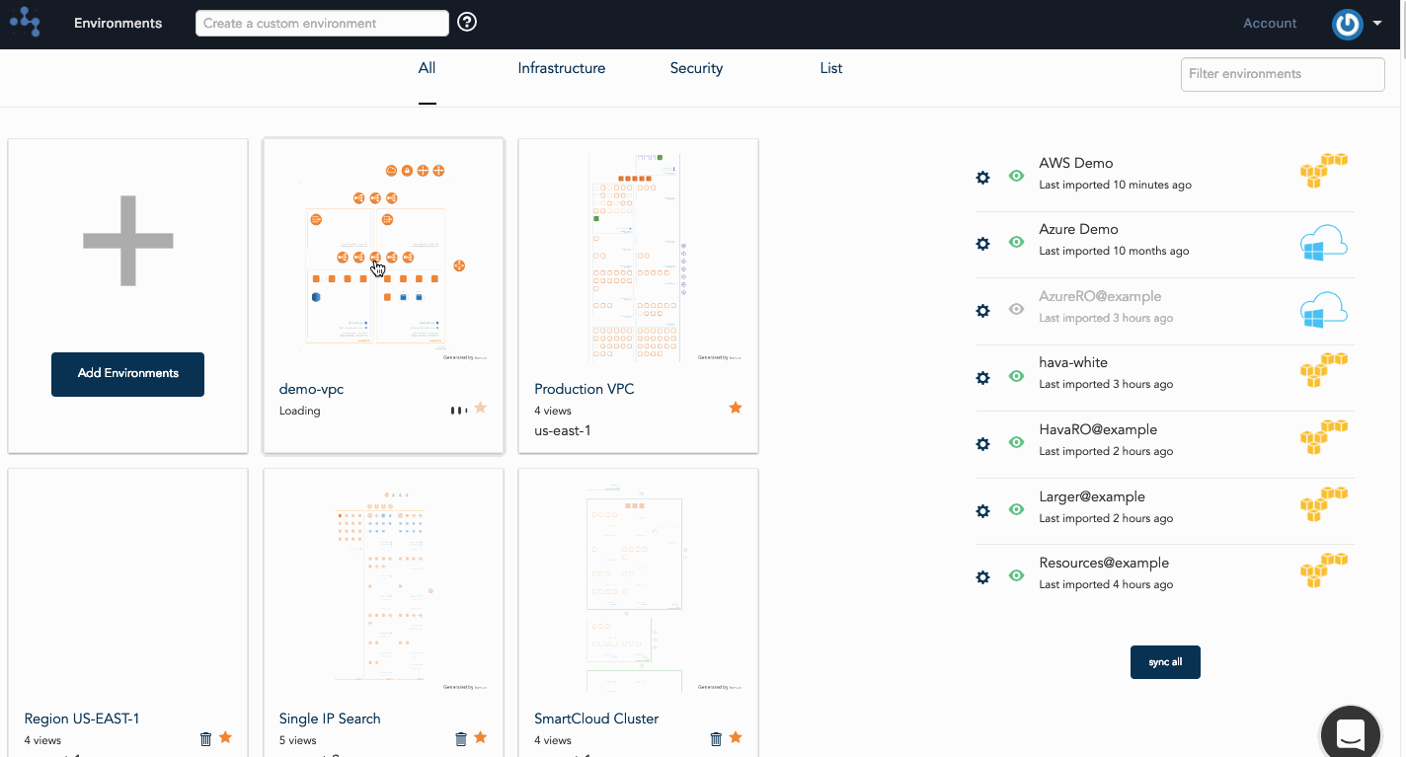This screenshot has height=757, width=1406.
Task: Click the Hava logo icon
Action: click(25, 22)
